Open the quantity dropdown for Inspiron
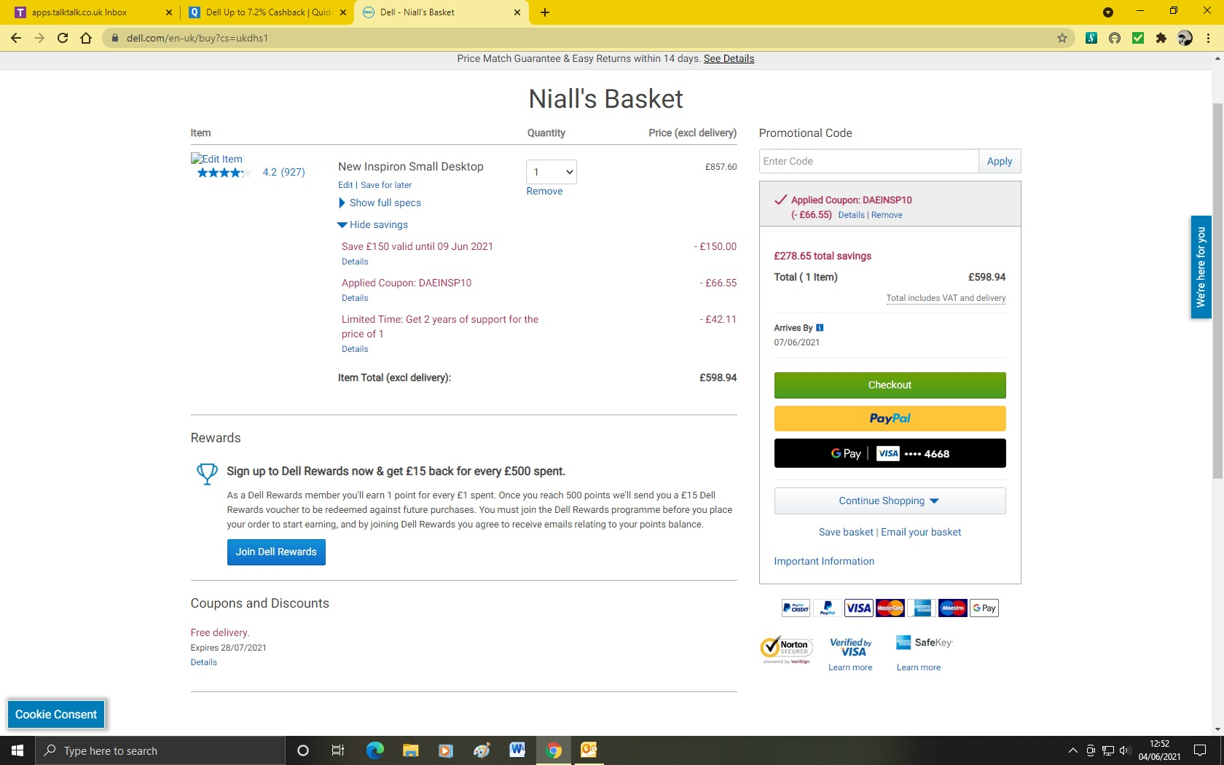This screenshot has height=765, width=1224. point(552,172)
